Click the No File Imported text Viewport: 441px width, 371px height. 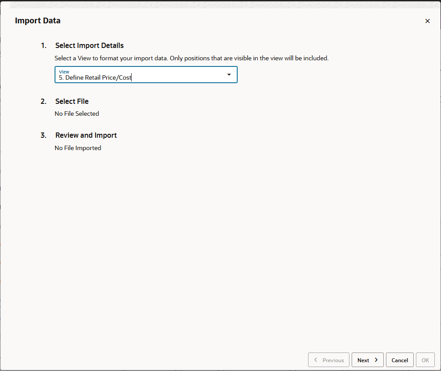[x=78, y=148]
